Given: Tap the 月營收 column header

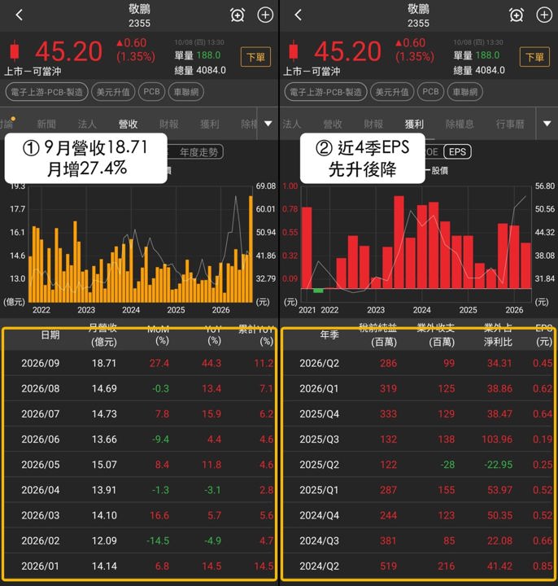Looking at the screenshot, I should tap(103, 335).
